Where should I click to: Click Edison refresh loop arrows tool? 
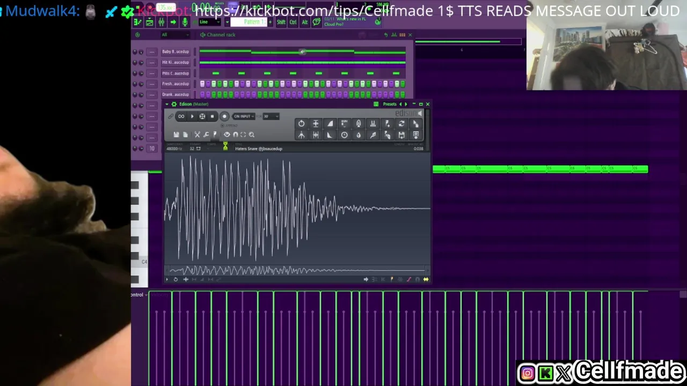[401, 124]
